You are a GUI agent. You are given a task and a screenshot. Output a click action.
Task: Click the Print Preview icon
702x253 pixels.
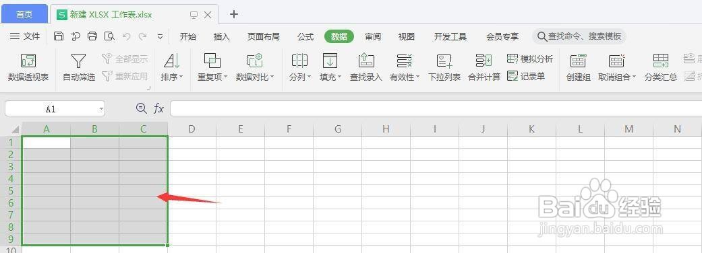tap(109, 36)
